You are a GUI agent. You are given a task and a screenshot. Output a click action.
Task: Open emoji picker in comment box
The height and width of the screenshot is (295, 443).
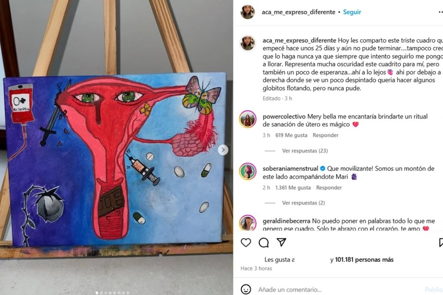[x=246, y=289]
